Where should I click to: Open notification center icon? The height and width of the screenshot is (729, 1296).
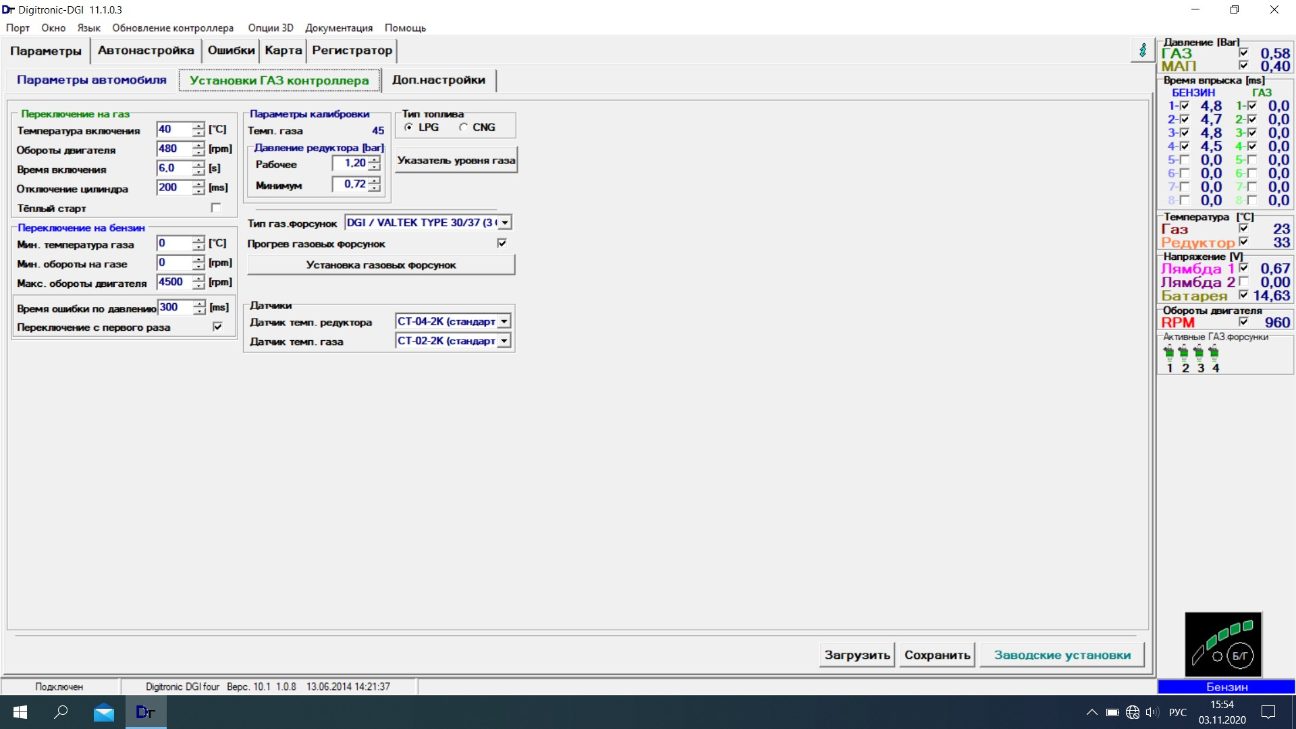tap(1268, 712)
